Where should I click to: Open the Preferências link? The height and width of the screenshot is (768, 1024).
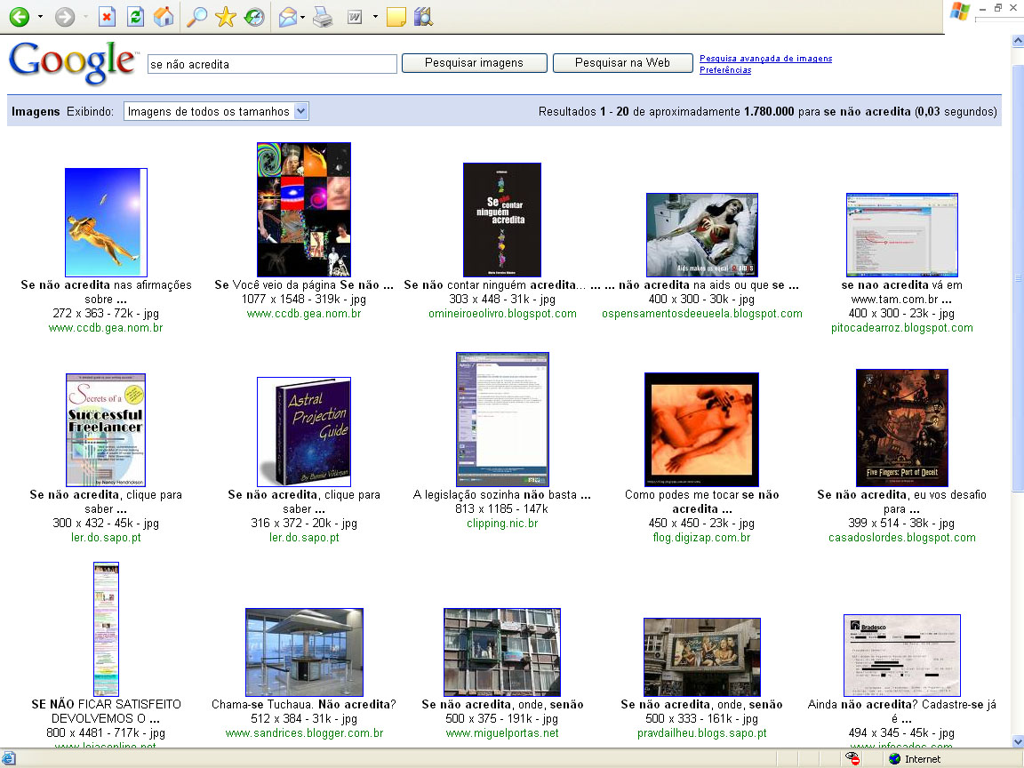[x=724, y=70]
